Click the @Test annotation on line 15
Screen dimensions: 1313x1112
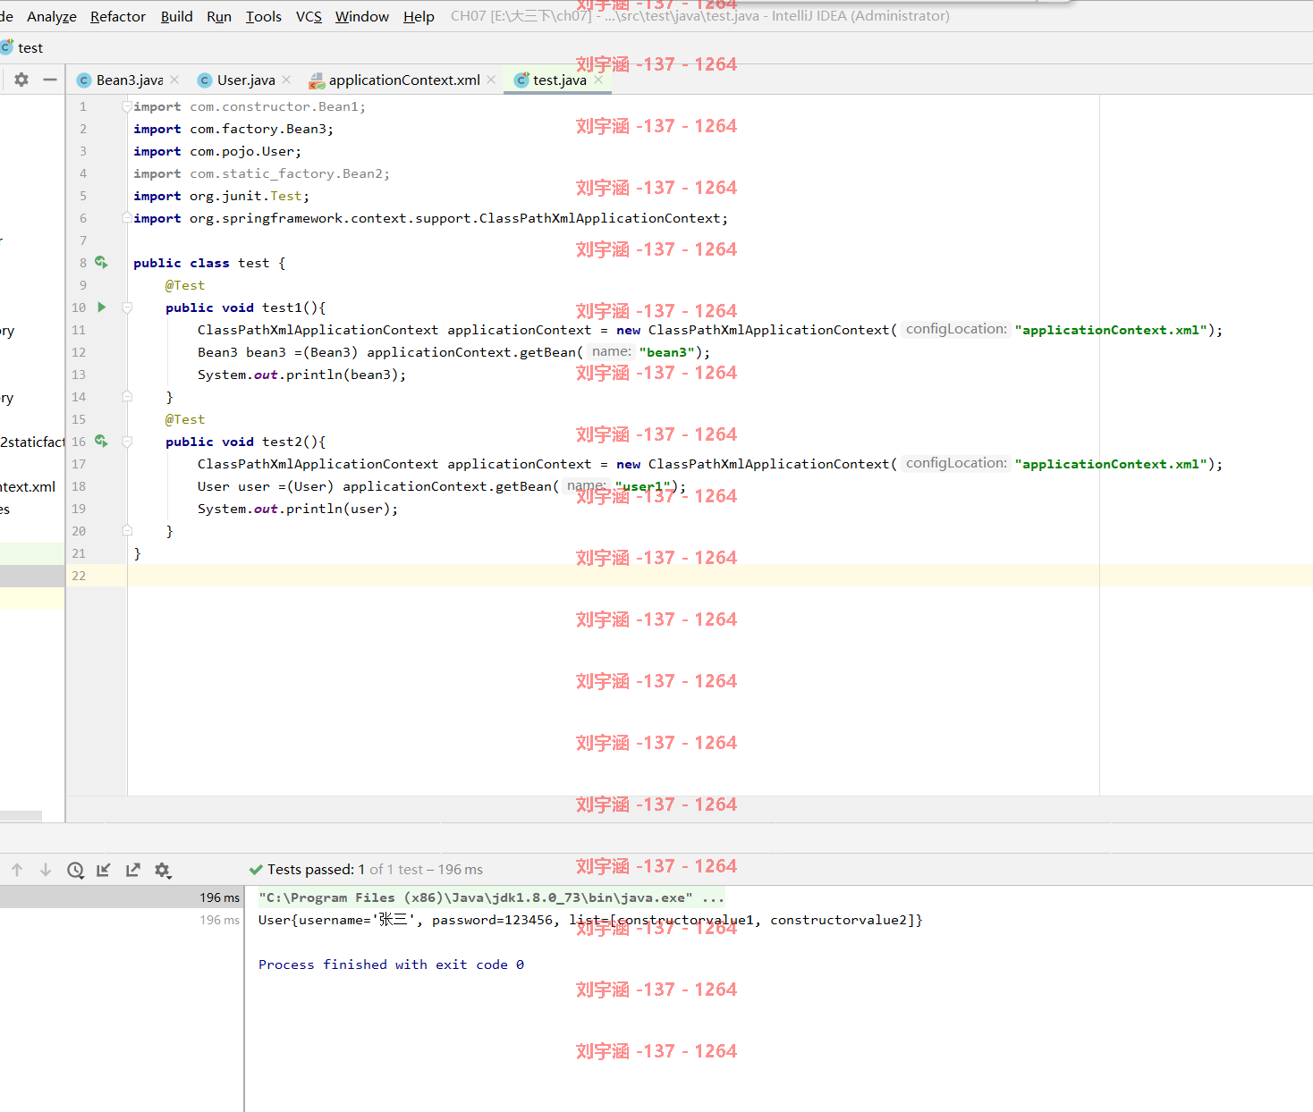tap(185, 419)
